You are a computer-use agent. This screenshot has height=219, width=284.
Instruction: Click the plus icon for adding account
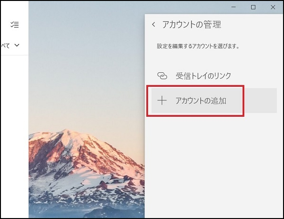[162, 100]
